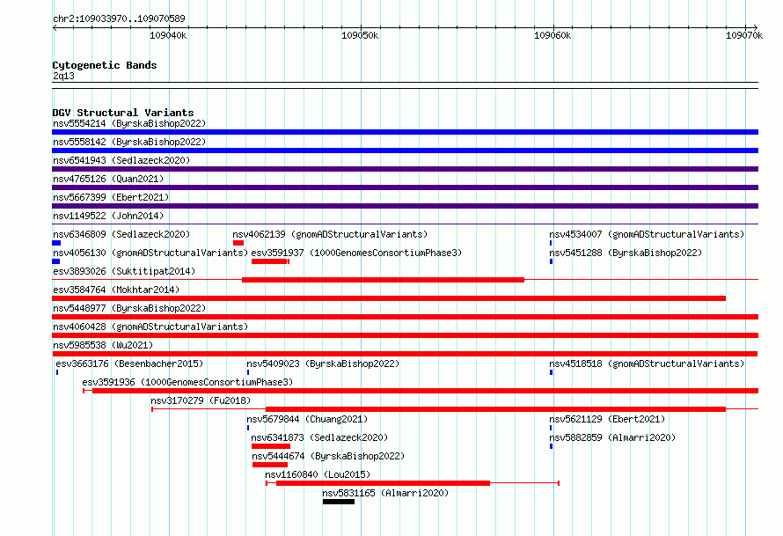This screenshot has width=783, height=536.
Task: Click the blue bar under nsv5558142
Action: (x=405, y=151)
